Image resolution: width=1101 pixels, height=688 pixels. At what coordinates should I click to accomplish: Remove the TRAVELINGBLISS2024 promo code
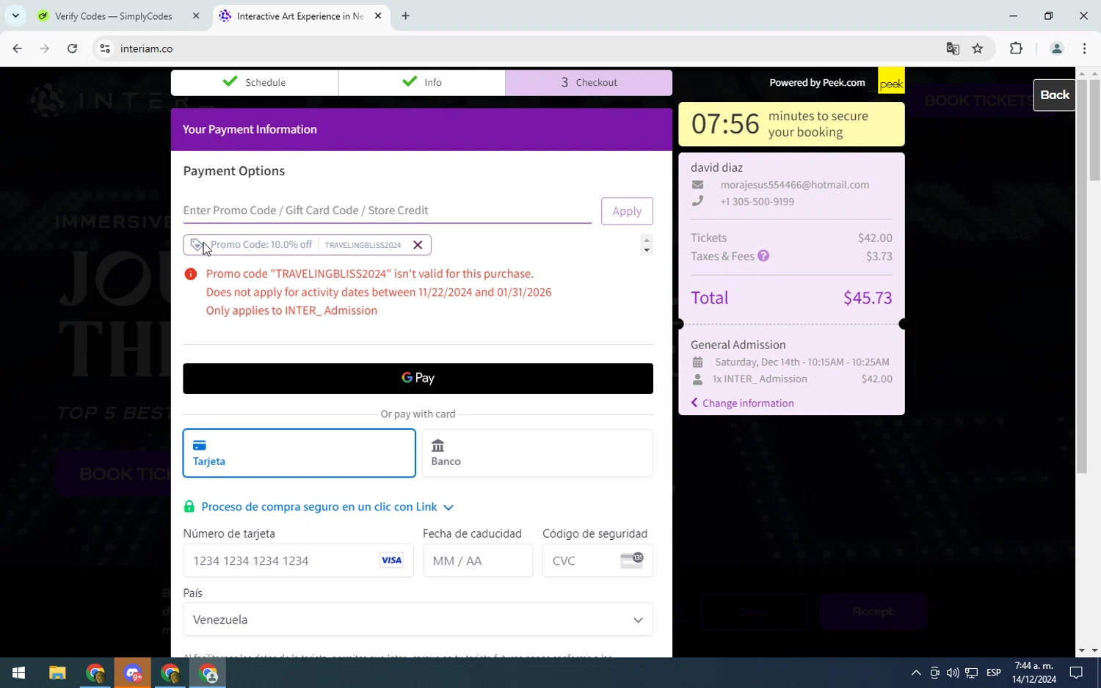point(418,245)
